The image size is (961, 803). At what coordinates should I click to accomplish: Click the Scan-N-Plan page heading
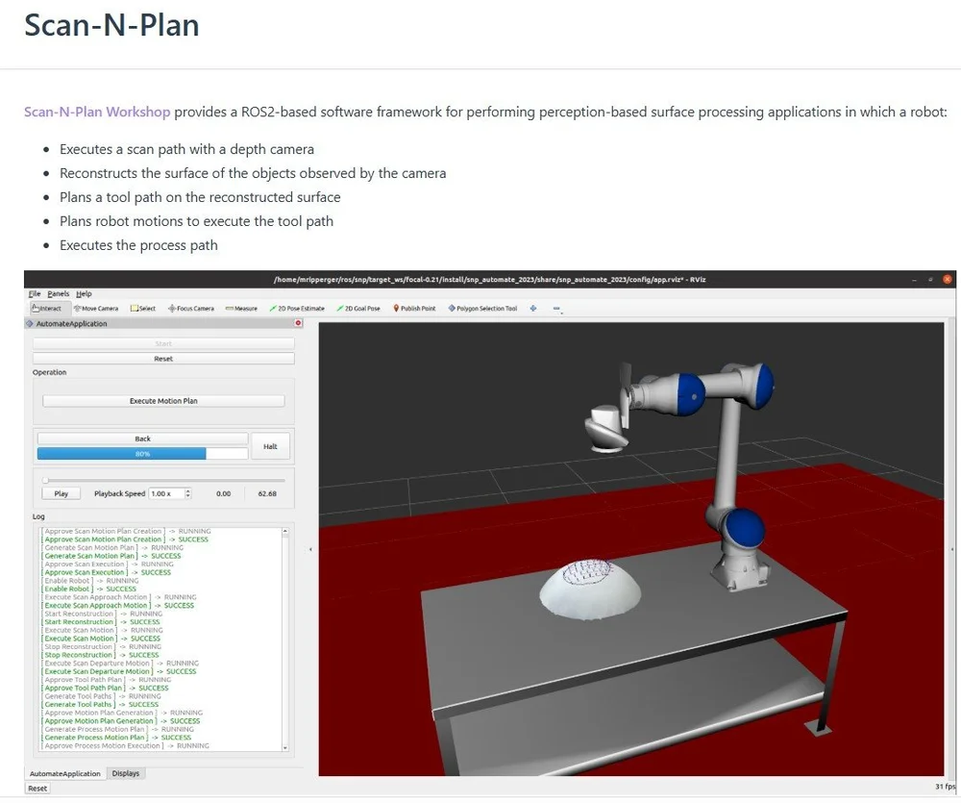click(x=111, y=26)
